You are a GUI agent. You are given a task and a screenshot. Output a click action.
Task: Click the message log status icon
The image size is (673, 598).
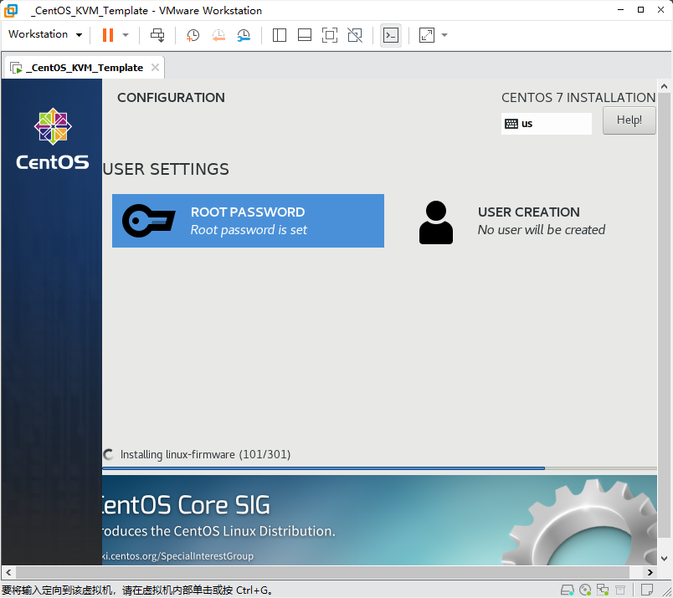647,590
